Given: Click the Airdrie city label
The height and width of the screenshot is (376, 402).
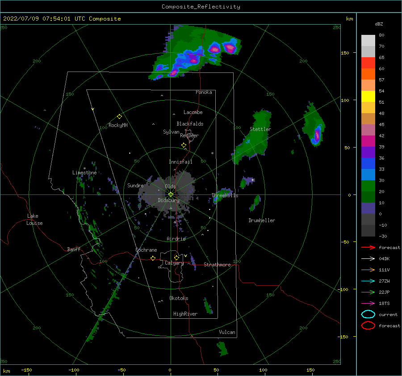Looking at the screenshot, I should [x=176, y=239].
